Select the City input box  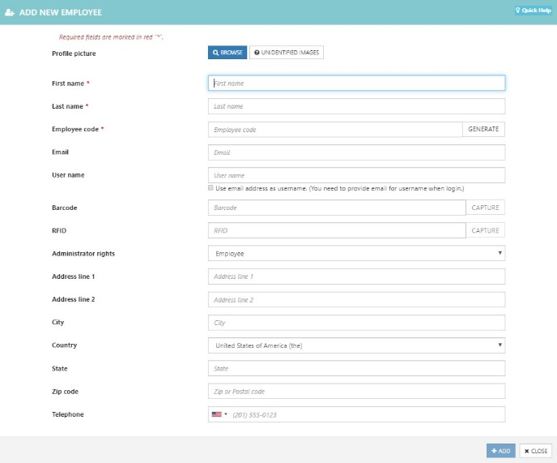356,323
